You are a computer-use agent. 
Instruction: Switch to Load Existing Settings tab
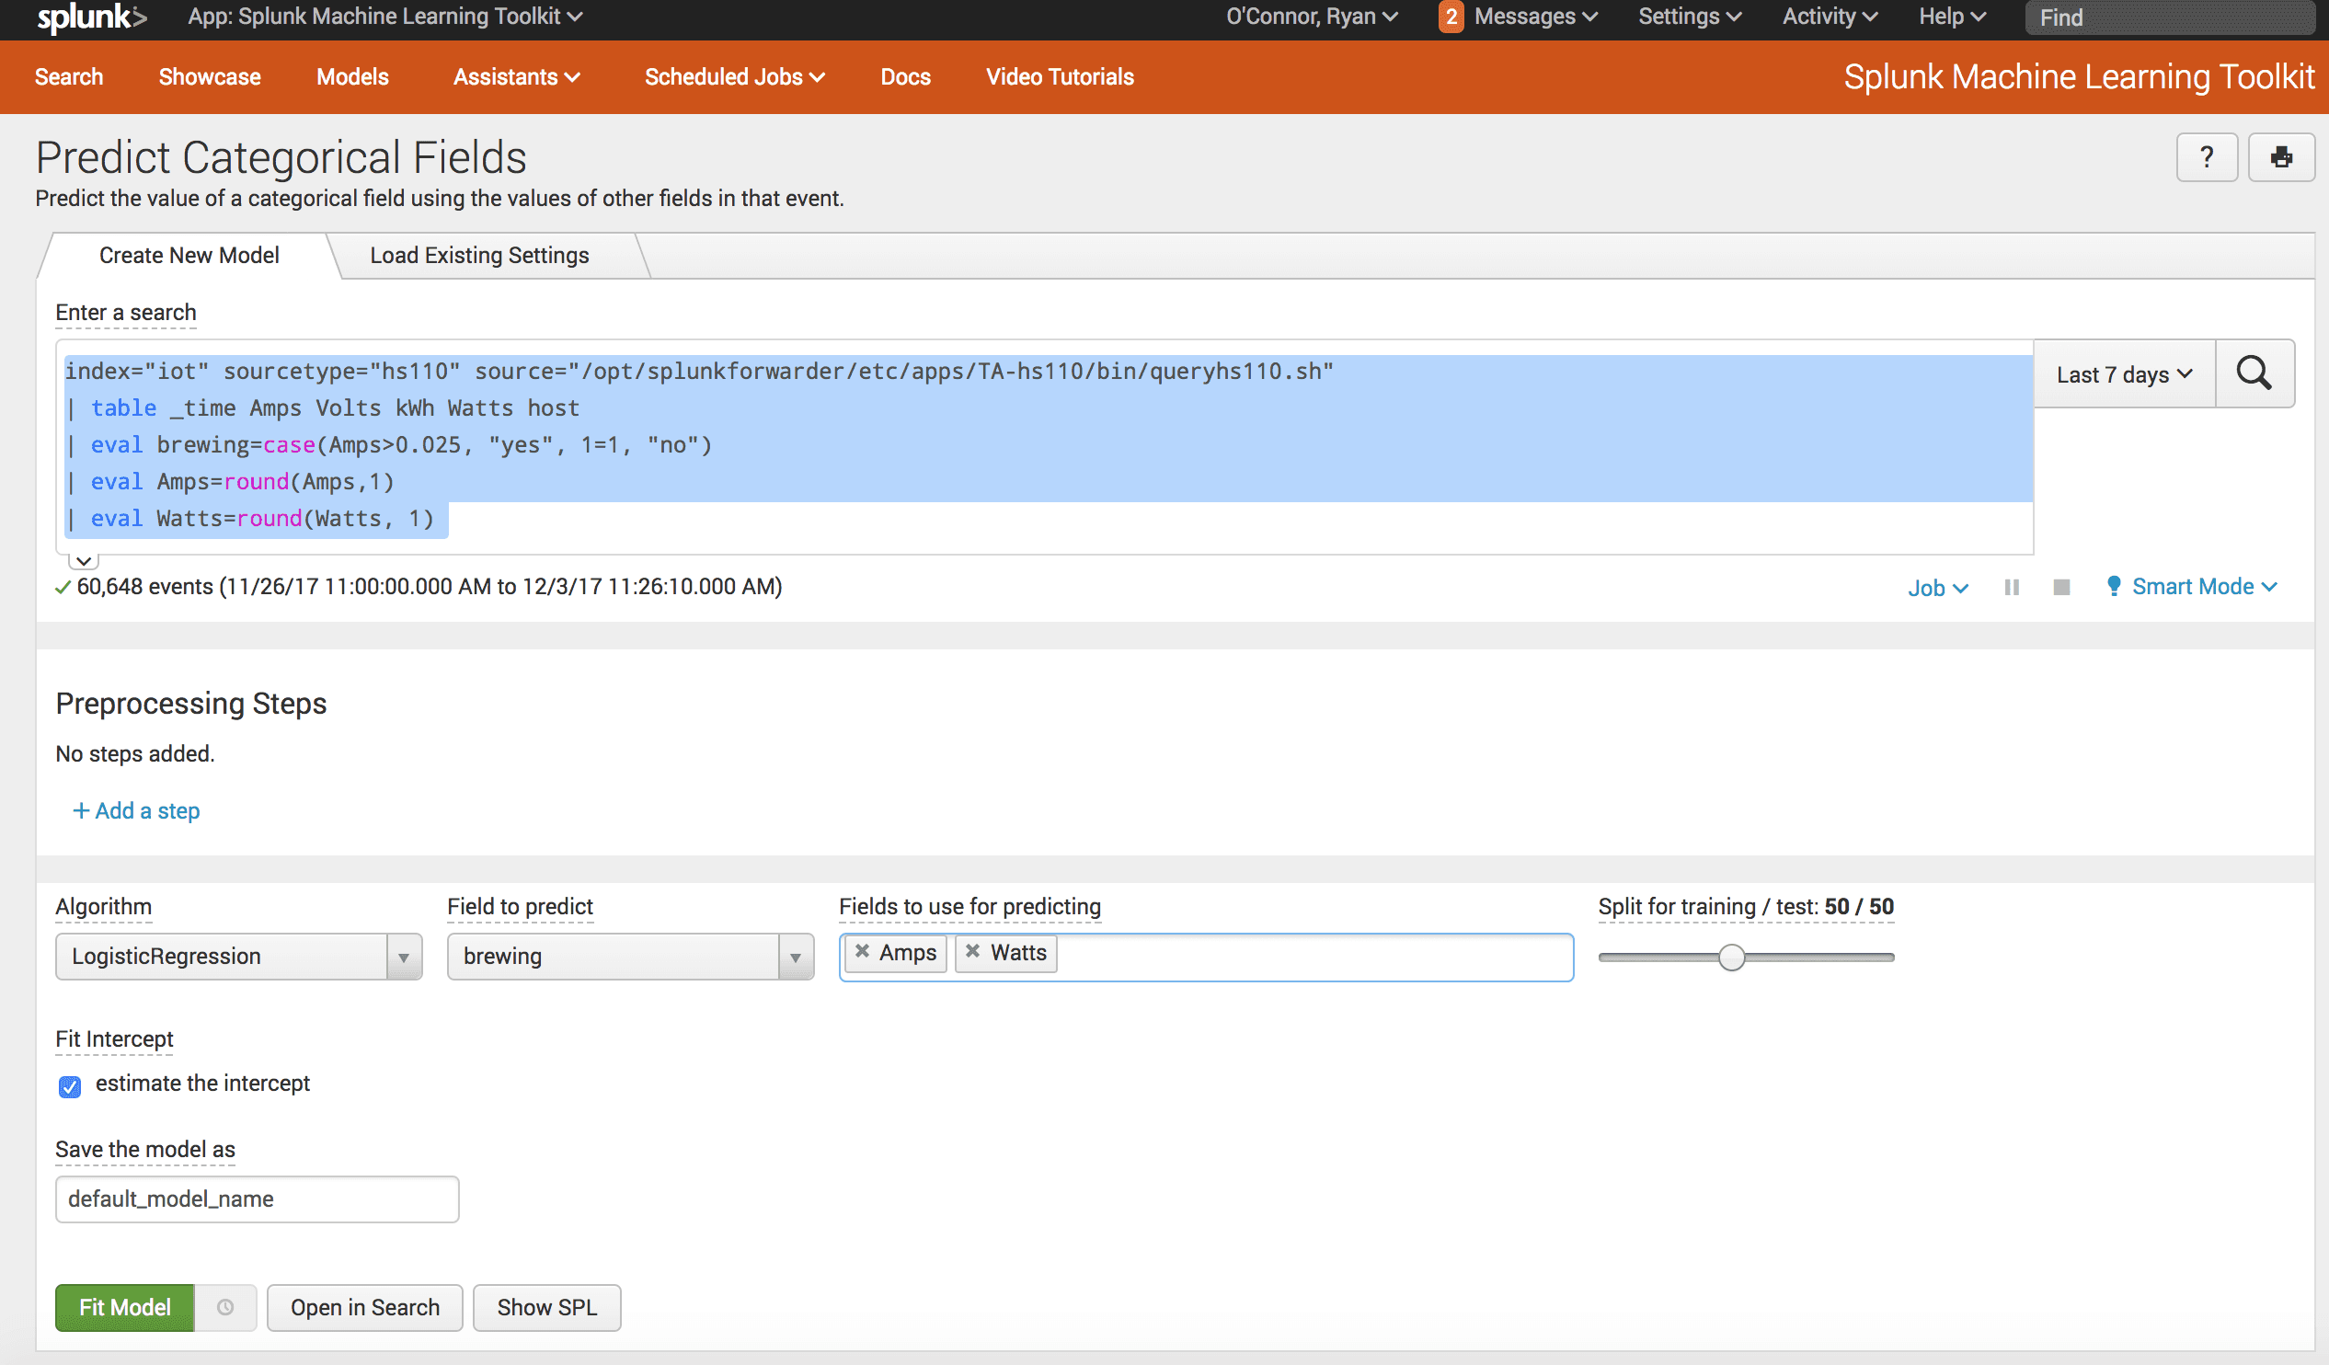[x=478, y=255]
